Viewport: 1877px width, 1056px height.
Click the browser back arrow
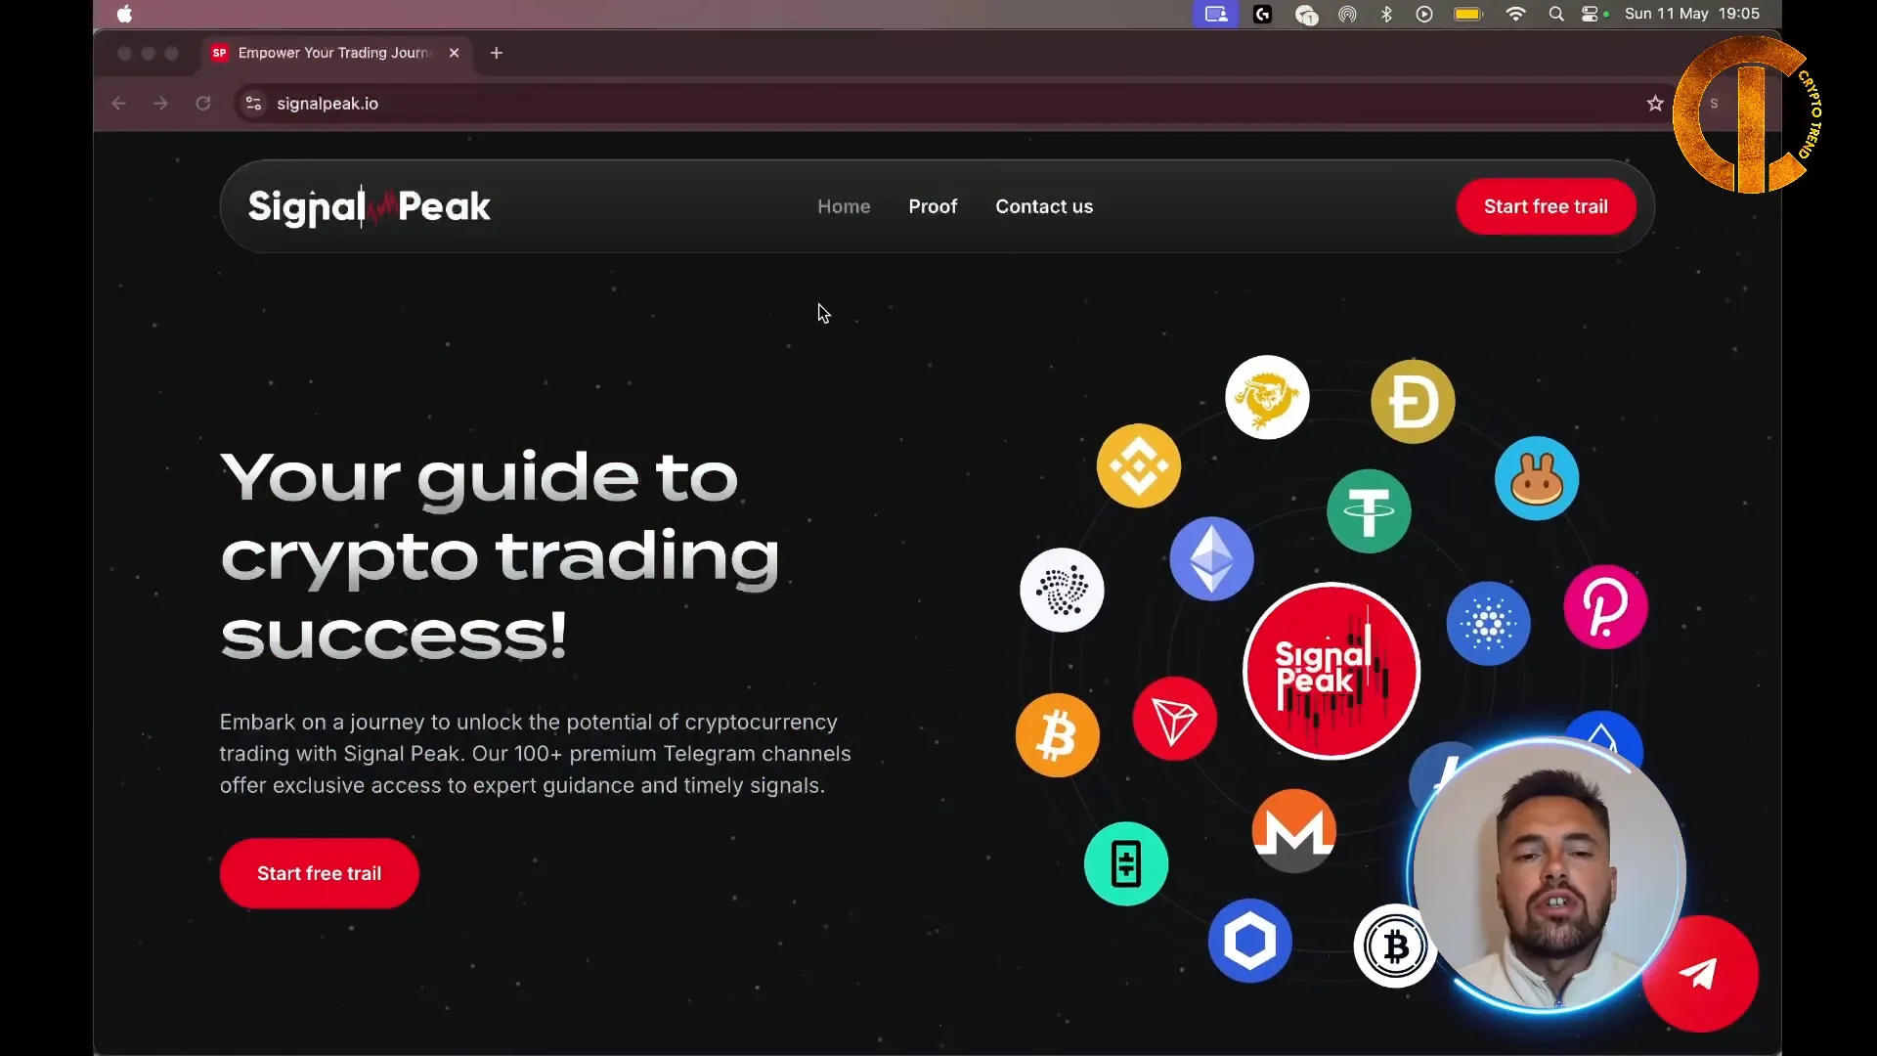118,103
